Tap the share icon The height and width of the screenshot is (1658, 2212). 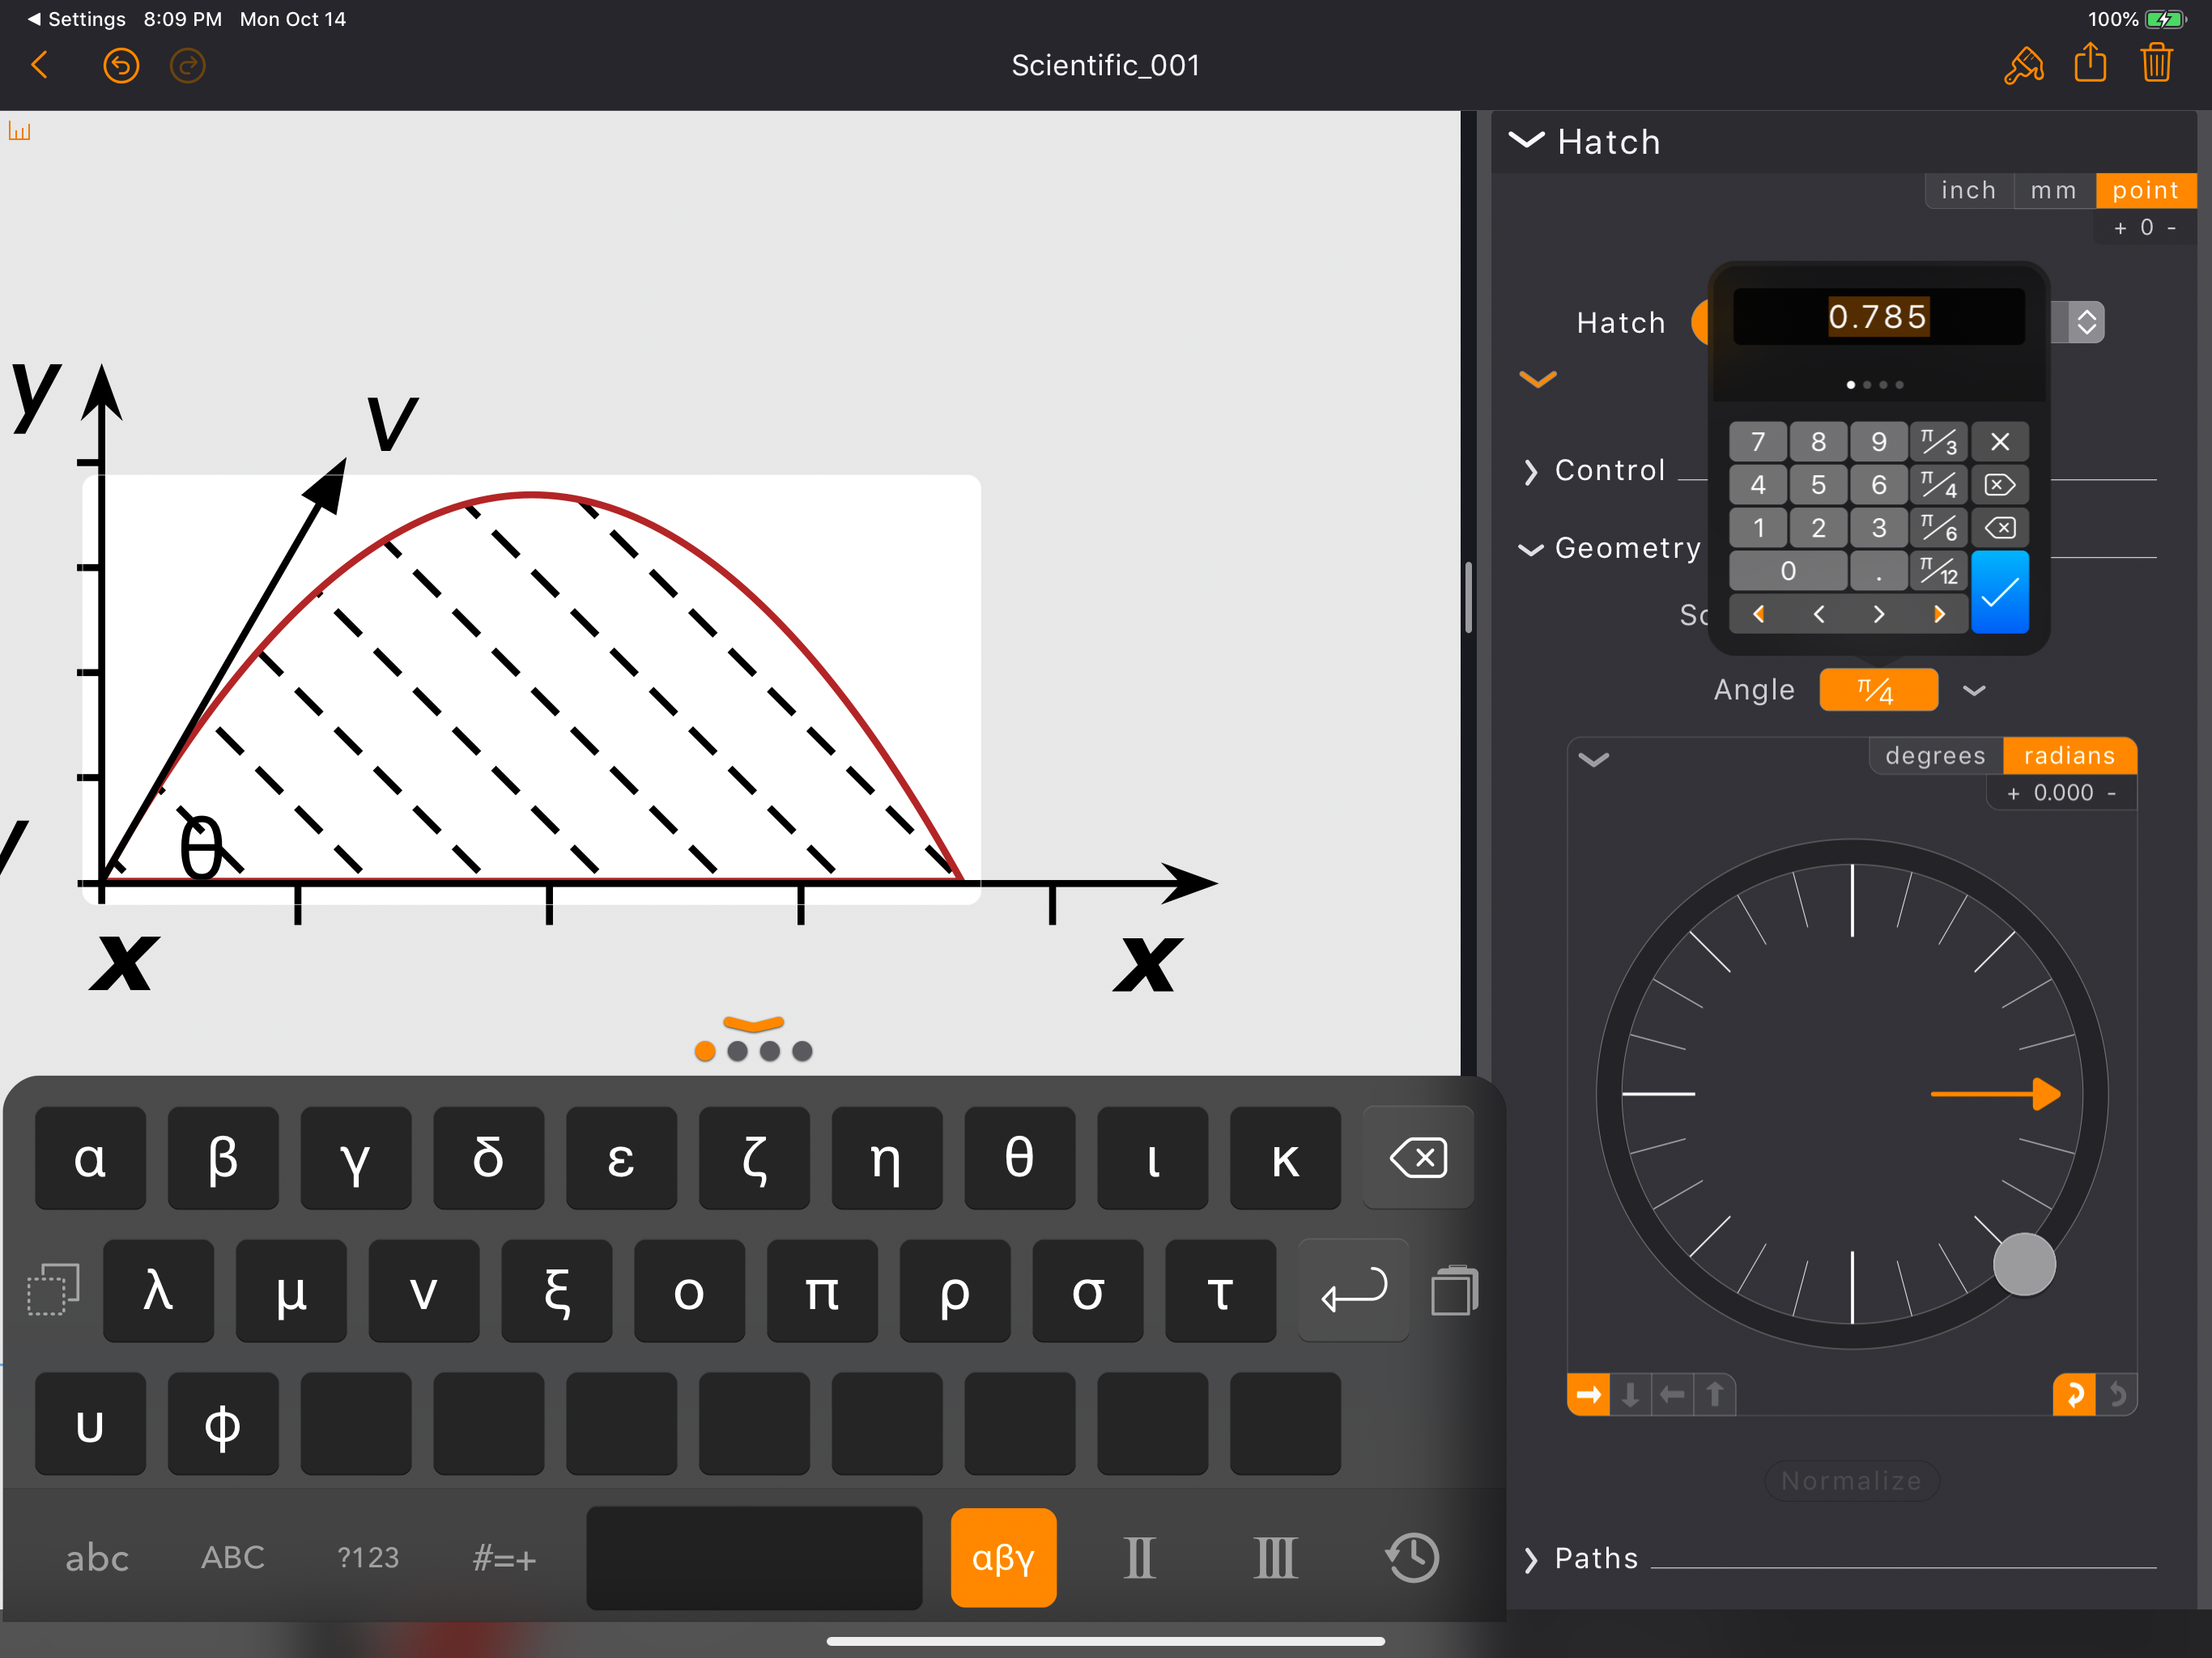2090,64
